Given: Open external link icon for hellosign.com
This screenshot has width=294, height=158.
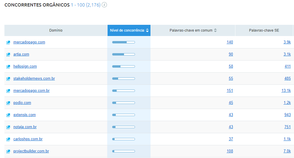Looking at the screenshot, I should click(x=8, y=67).
